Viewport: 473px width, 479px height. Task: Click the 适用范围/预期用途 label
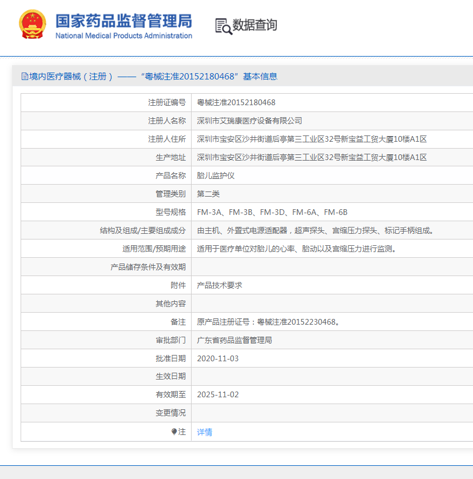[x=154, y=249]
